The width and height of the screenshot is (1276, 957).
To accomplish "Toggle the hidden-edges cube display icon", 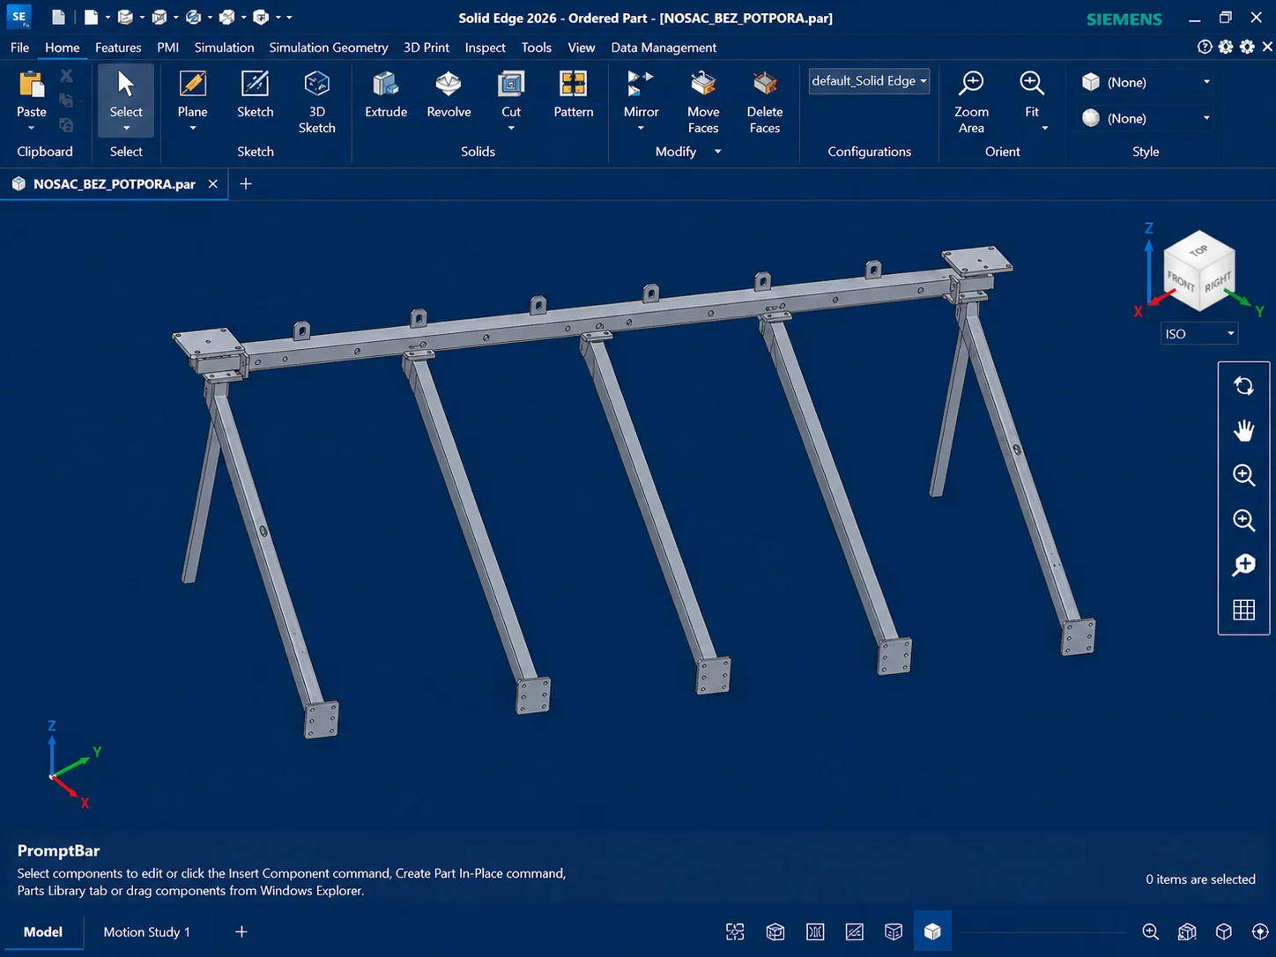I will pyautogui.click(x=894, y=931).
